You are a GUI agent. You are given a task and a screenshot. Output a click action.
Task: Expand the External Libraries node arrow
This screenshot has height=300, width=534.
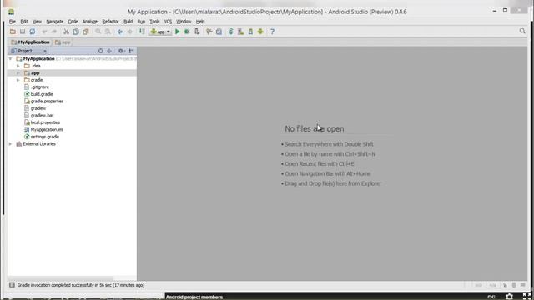tap(11, 144)
